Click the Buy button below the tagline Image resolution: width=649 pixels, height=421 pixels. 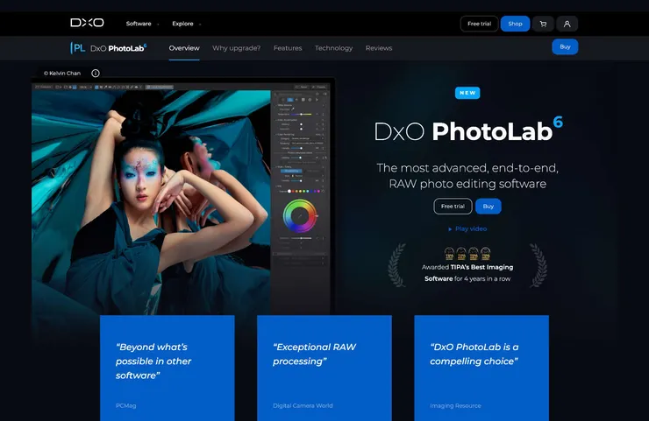click(489, 207)
